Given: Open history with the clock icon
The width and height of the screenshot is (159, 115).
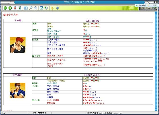Looking at the screenshot, I should [x=46, y=8].
